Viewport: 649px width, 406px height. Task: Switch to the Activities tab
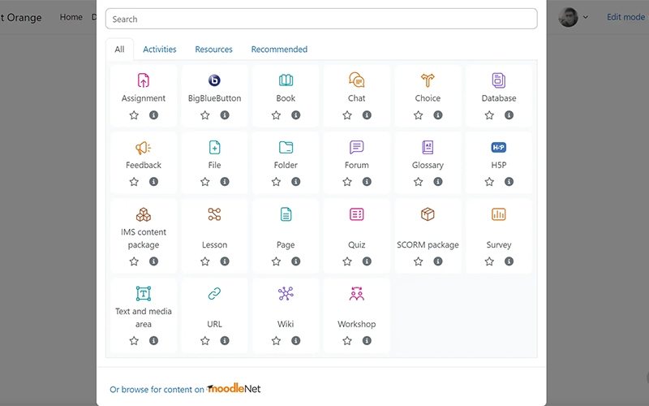pyautogui.click(x=160, y=50)
